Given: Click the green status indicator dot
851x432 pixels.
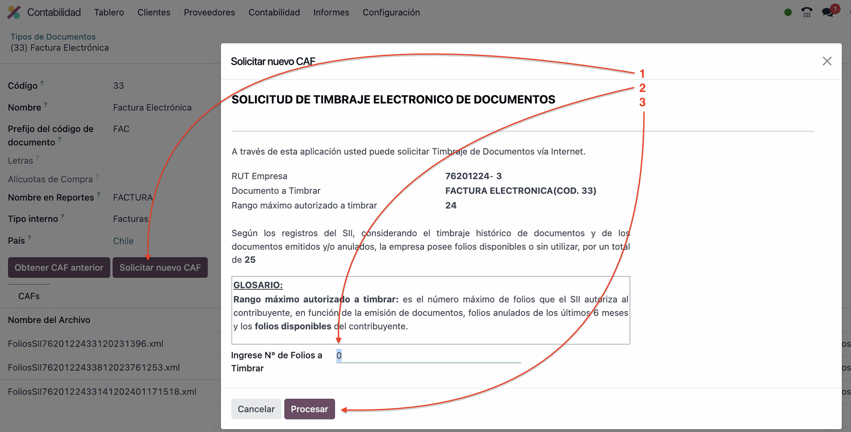Looking at the screenshot, I should 788,12.
